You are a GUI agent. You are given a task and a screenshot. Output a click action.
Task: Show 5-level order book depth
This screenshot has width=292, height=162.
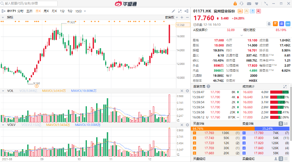click(x=281, y=124)
